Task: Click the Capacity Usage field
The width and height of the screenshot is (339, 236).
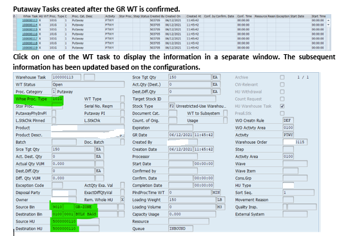Action: point(192,214)
